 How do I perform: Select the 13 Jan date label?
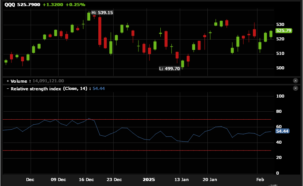[181, 179]
